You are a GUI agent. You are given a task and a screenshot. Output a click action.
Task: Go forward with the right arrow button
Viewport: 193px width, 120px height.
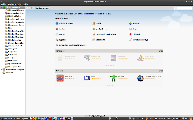(x=32, y=8)
